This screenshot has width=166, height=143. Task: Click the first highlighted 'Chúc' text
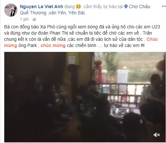pos(152,39)
